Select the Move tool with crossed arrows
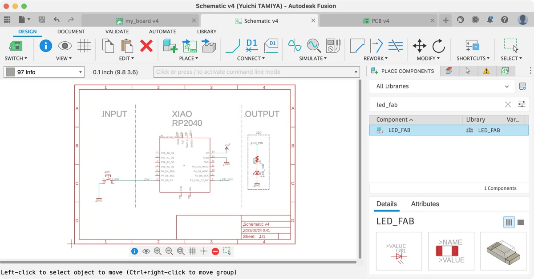The image size is (534, 279). (x=419, y=46)
